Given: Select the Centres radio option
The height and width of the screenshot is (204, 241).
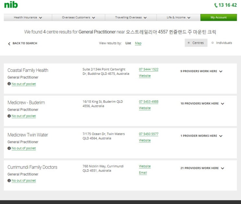Looking at the screenshot, I should pyautogui.click(x=196, y=43).
